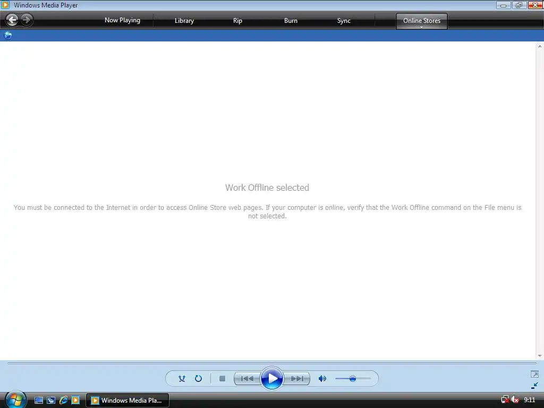Click the network status tray icon

[x=505, y=400]
